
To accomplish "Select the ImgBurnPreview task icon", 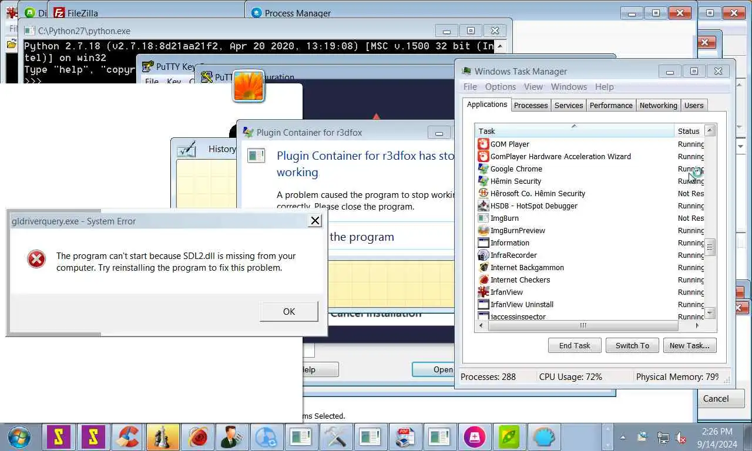I will pos(484,230).
